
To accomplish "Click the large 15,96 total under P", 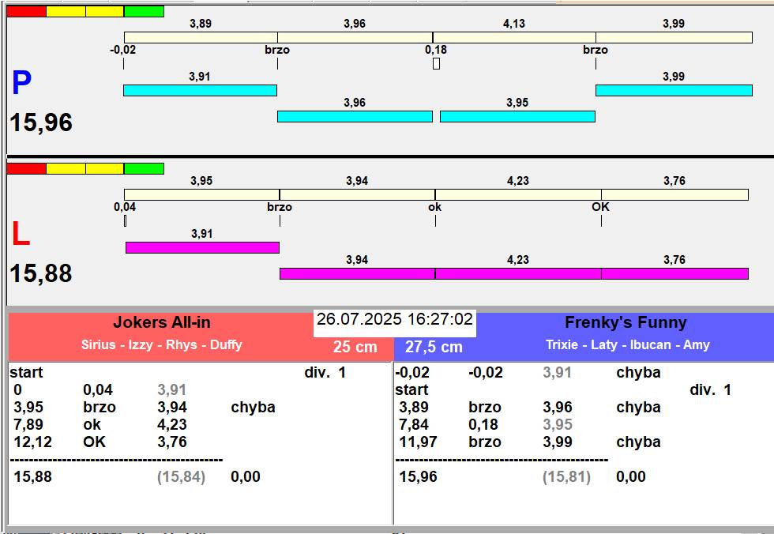I will [41, 122].
